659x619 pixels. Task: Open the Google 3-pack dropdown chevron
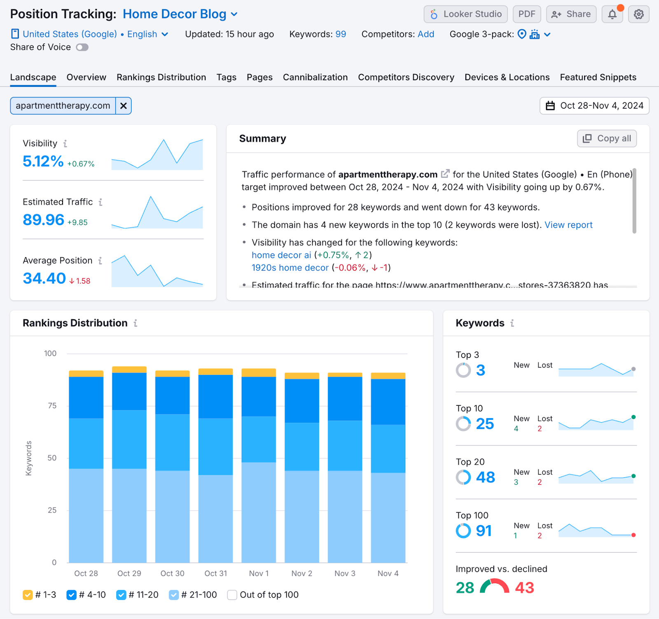(x=547, y=34)
